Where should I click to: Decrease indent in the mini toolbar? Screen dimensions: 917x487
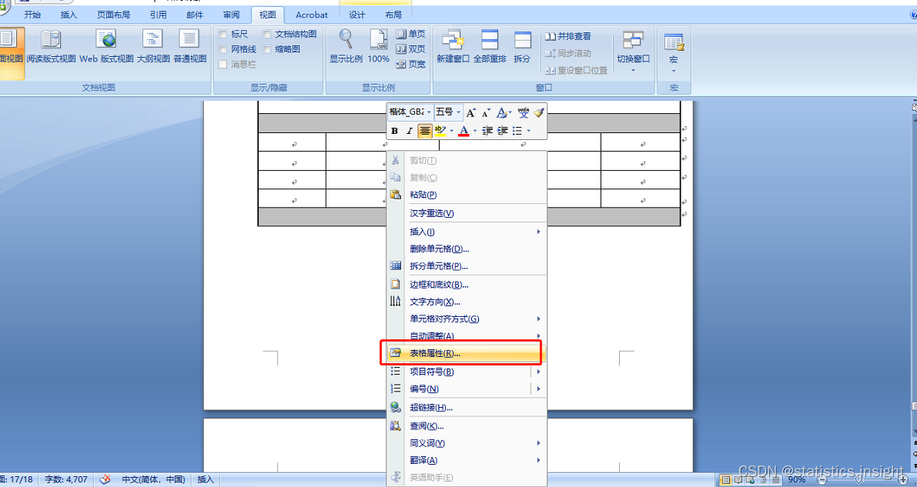coord(487,131)
